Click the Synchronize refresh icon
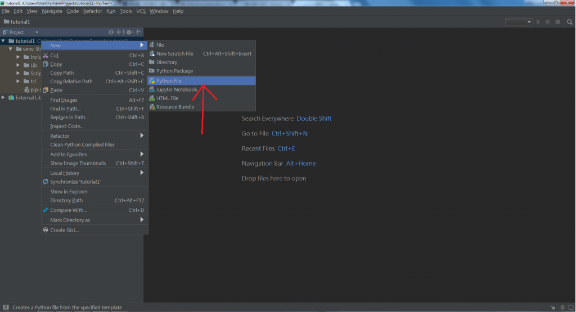 click(46, 182)
